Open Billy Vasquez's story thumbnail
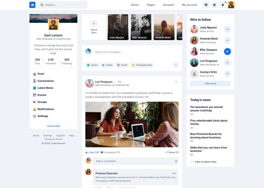This screenshot has width=264, height=188. pyautogui.click(x=141, y=27)
